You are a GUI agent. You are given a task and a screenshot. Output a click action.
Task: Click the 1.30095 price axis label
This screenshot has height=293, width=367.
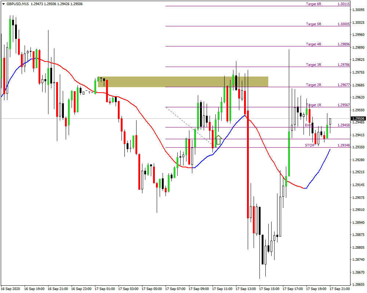click(358, 10)
